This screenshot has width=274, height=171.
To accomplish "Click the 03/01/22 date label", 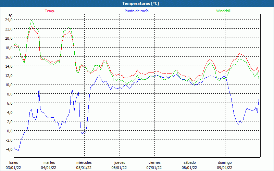I will [13, 168].
